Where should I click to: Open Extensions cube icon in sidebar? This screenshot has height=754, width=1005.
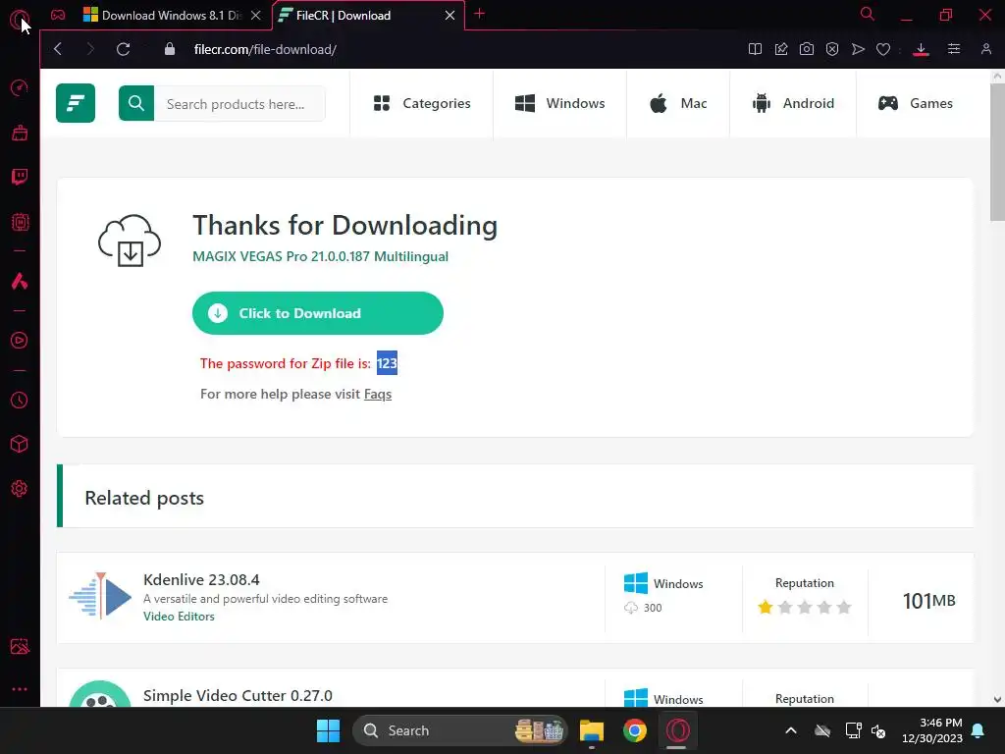[20, 444]
